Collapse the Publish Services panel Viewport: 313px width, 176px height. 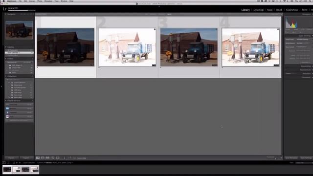(6, 101)
